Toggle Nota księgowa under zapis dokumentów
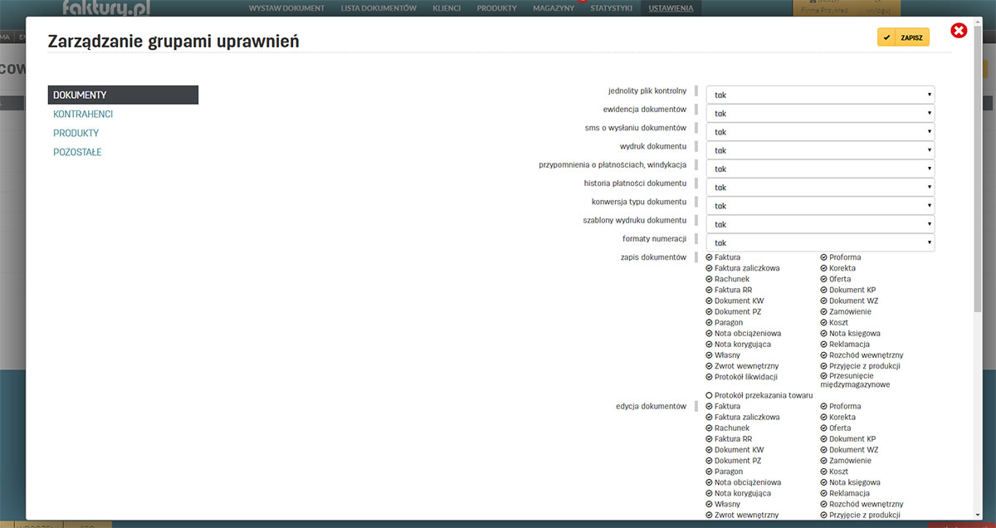Image resolution: width=996 pixels, height=528 pixels. point(823,334)
